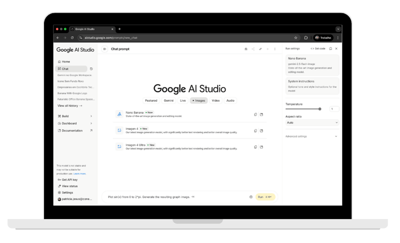Screen dimensions: 400x243
Task: Expand the Build section chevron
Action: 91,116
